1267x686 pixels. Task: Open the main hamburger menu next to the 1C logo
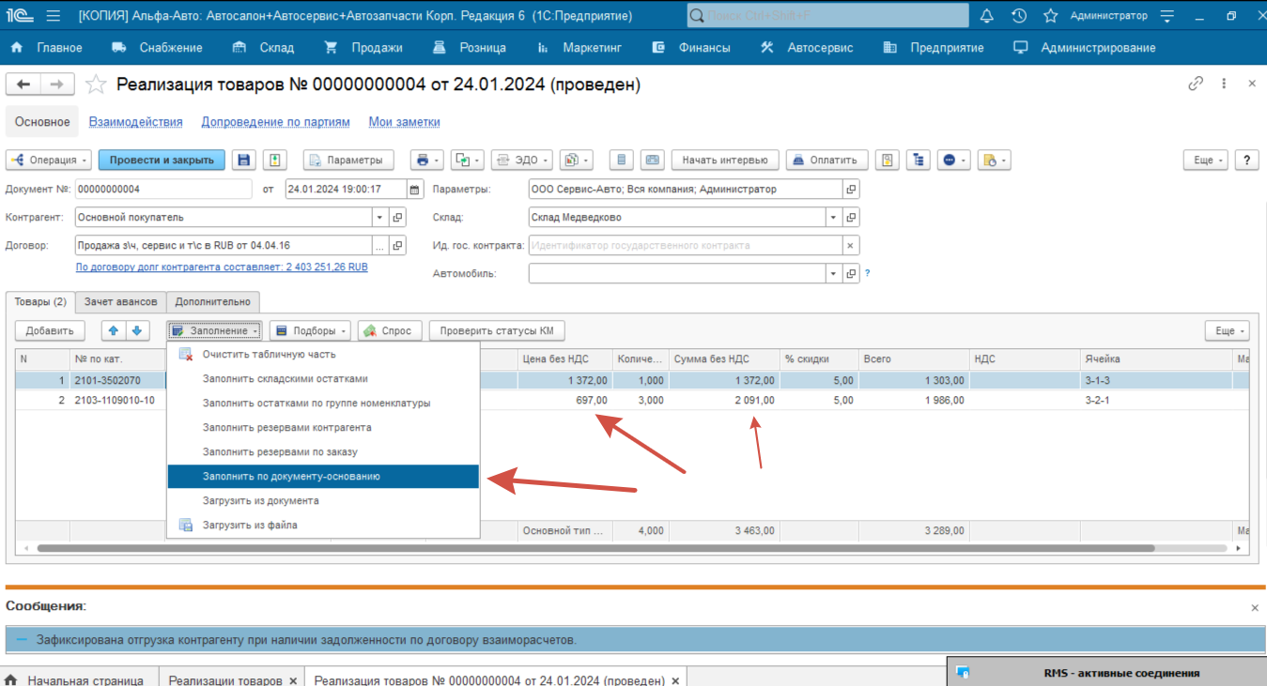click(53, 16)
